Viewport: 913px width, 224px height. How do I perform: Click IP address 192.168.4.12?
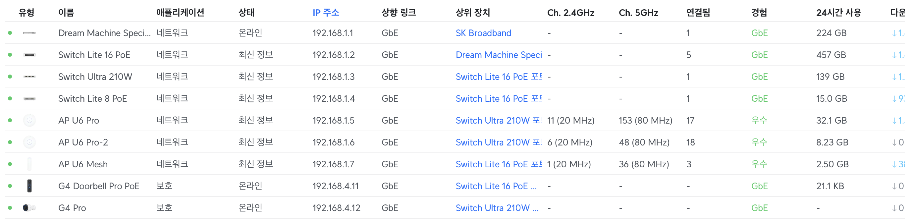336,208
